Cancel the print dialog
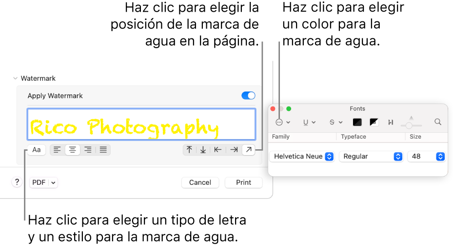The image size is (454, 247). coord(200,182)
